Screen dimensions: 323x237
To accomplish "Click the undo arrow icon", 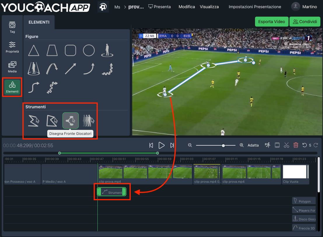I will (305, 145).
